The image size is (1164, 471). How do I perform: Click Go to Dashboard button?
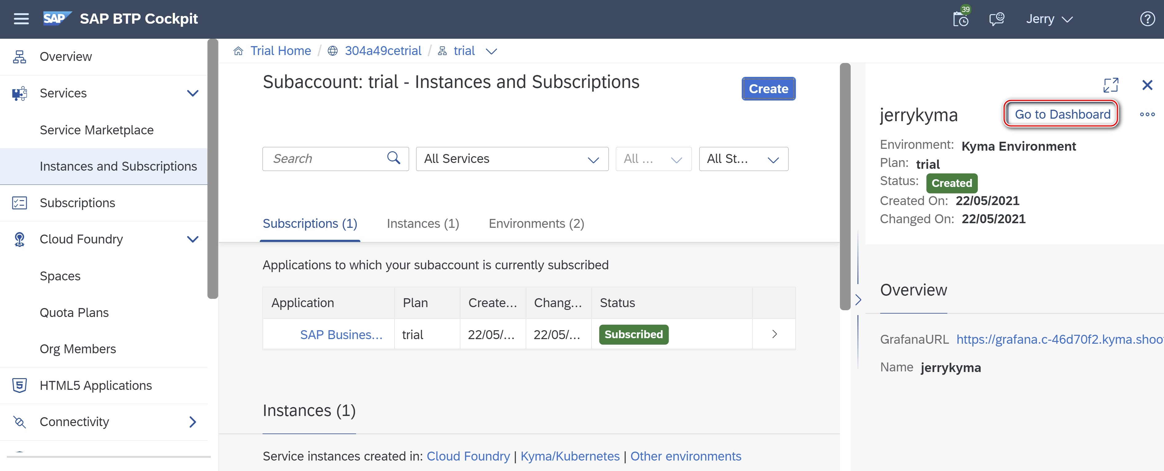[x=1062, y=114]
